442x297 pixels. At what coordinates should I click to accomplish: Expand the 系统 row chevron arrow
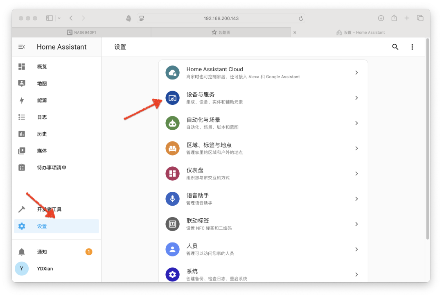(x=356, y=274)
